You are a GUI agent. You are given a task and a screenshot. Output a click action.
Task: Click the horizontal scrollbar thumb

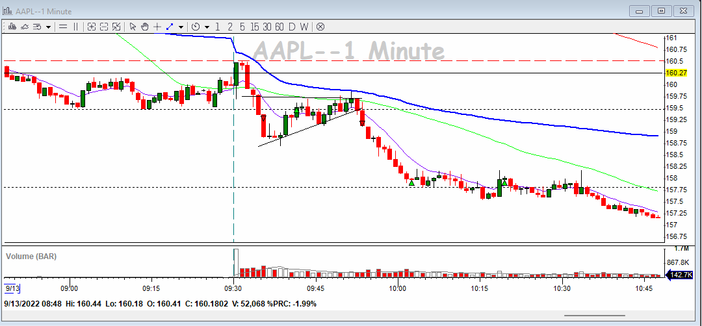(x=593, y=316)
